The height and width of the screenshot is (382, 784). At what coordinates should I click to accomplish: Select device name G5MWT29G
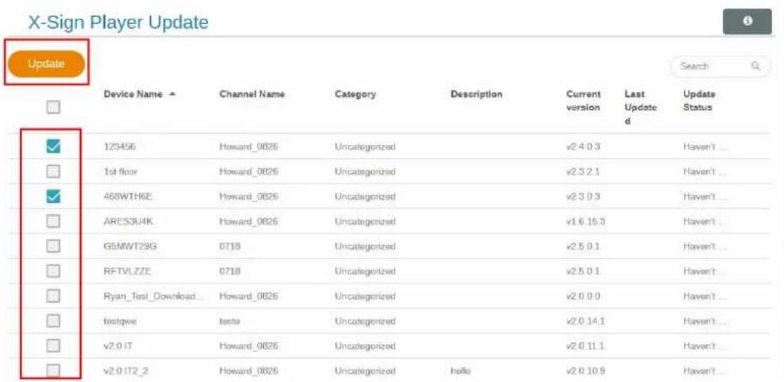click(130, 246)
